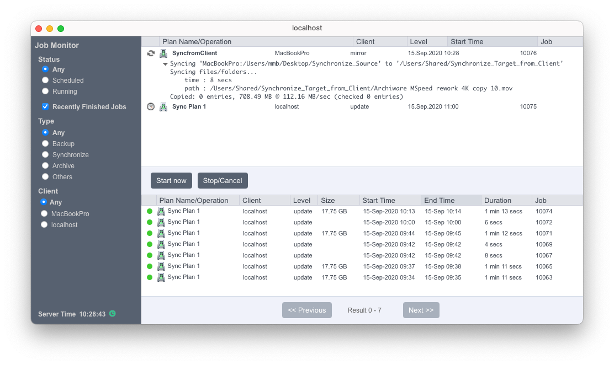This screenshot has height=365, width=614.
Task: Sort running jobs by Level header
Action: [x=427, y=42]
